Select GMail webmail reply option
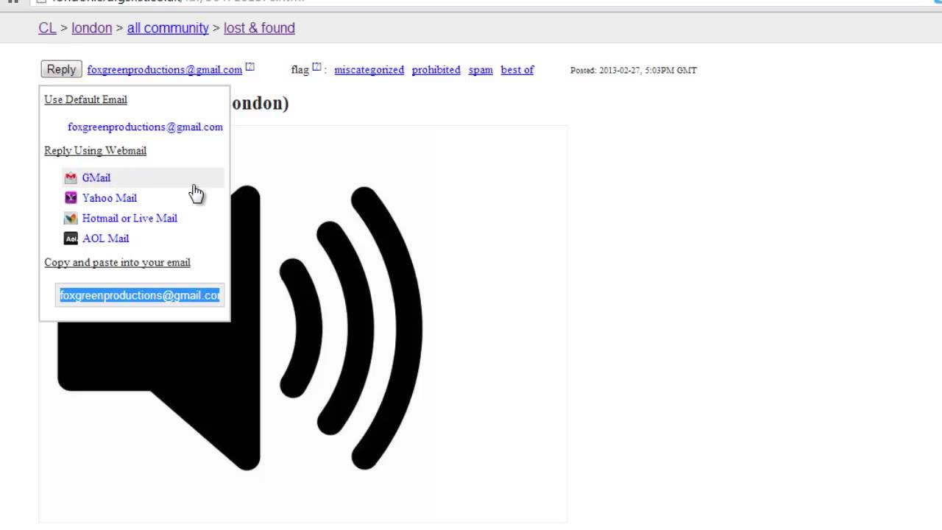This screenshot has width=942, height=530. click(x=96, y=177)
